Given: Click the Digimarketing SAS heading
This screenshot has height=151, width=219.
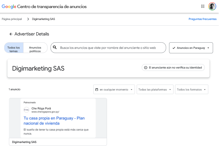Looking at the screenshot, I should point(38,69).
